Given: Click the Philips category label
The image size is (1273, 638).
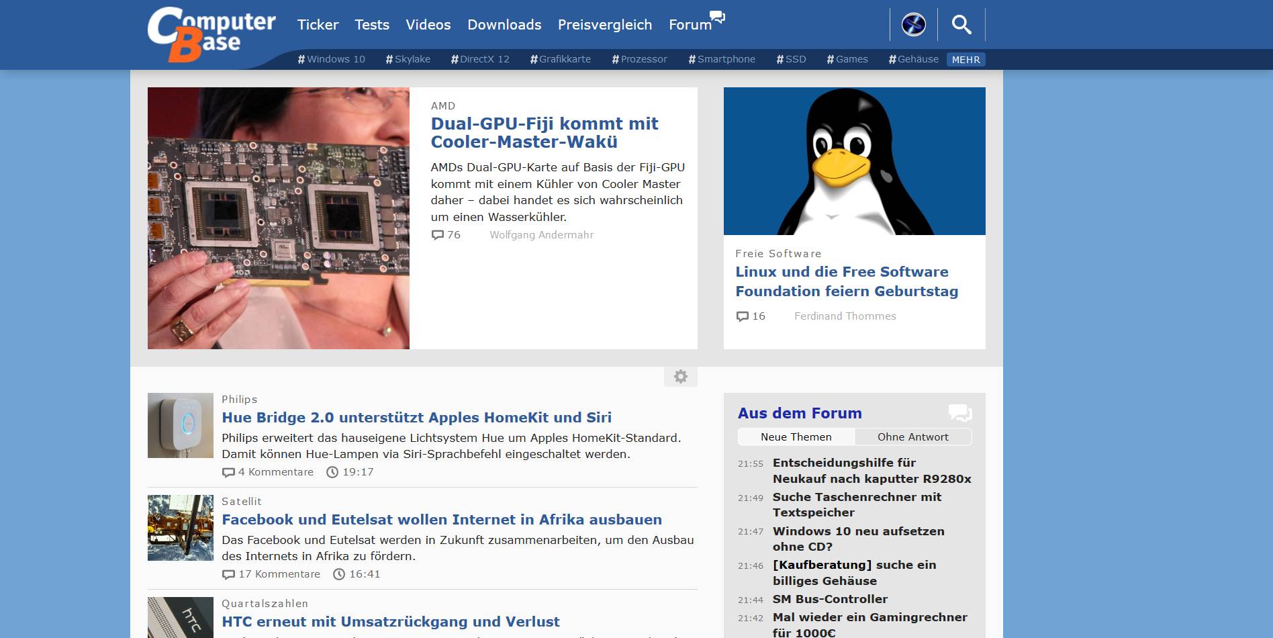Looking at the screenshot, I should 240,400.
